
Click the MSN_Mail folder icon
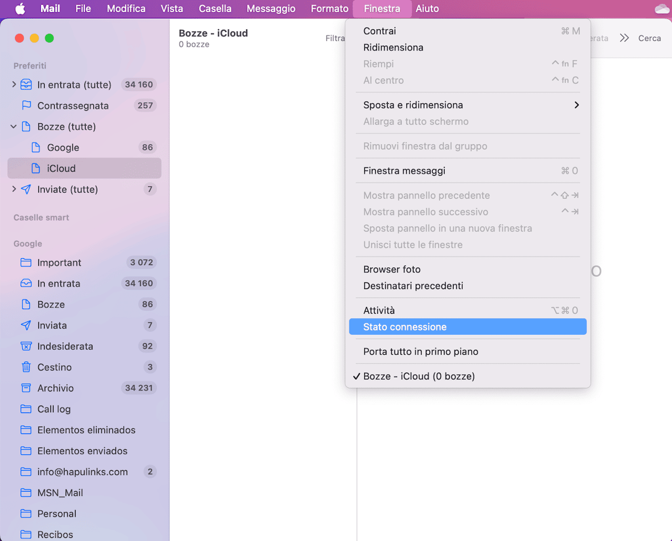[26, 492]
